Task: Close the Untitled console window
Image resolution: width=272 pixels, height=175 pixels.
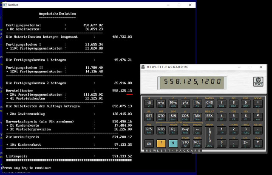Action: click(190, 5)
